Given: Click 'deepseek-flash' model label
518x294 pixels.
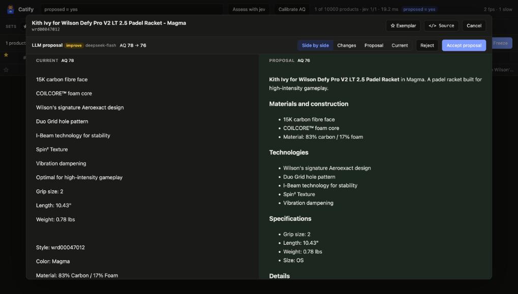Looking at the screenshot, I should (101, 46).
